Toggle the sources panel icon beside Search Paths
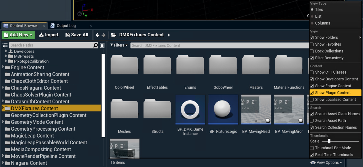Image resolution: width=363 pixels, height=167 pixels. coord(5,45)
